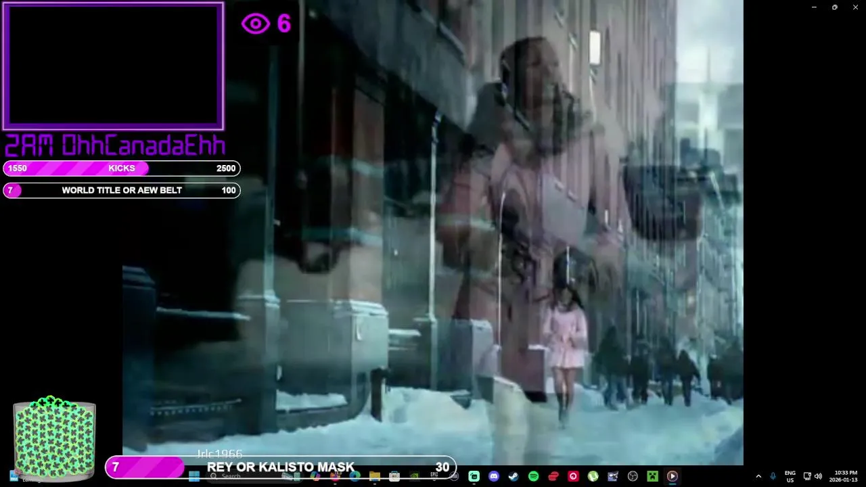This screenshot has width=866, height=487.
Task: Open network settings from the tray icon
Action: (x=807, y=476)
